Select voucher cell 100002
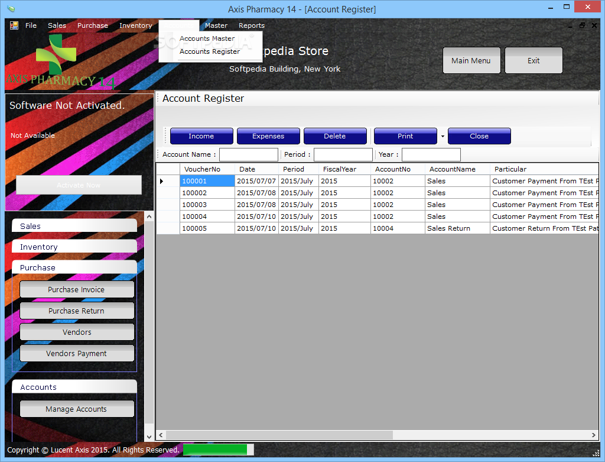This screenshot has width=605, height=462. click(207, 193)
